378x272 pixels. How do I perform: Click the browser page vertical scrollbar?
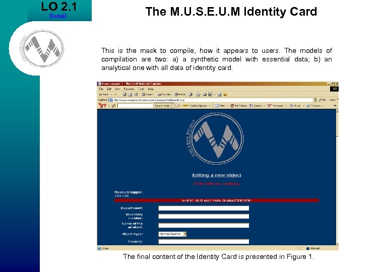point(337,177)
